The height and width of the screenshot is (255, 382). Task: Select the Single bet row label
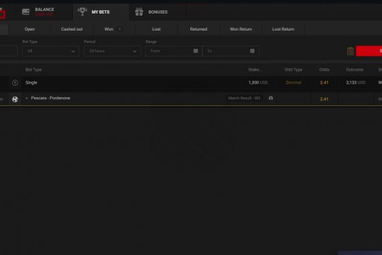click(31, 82)
